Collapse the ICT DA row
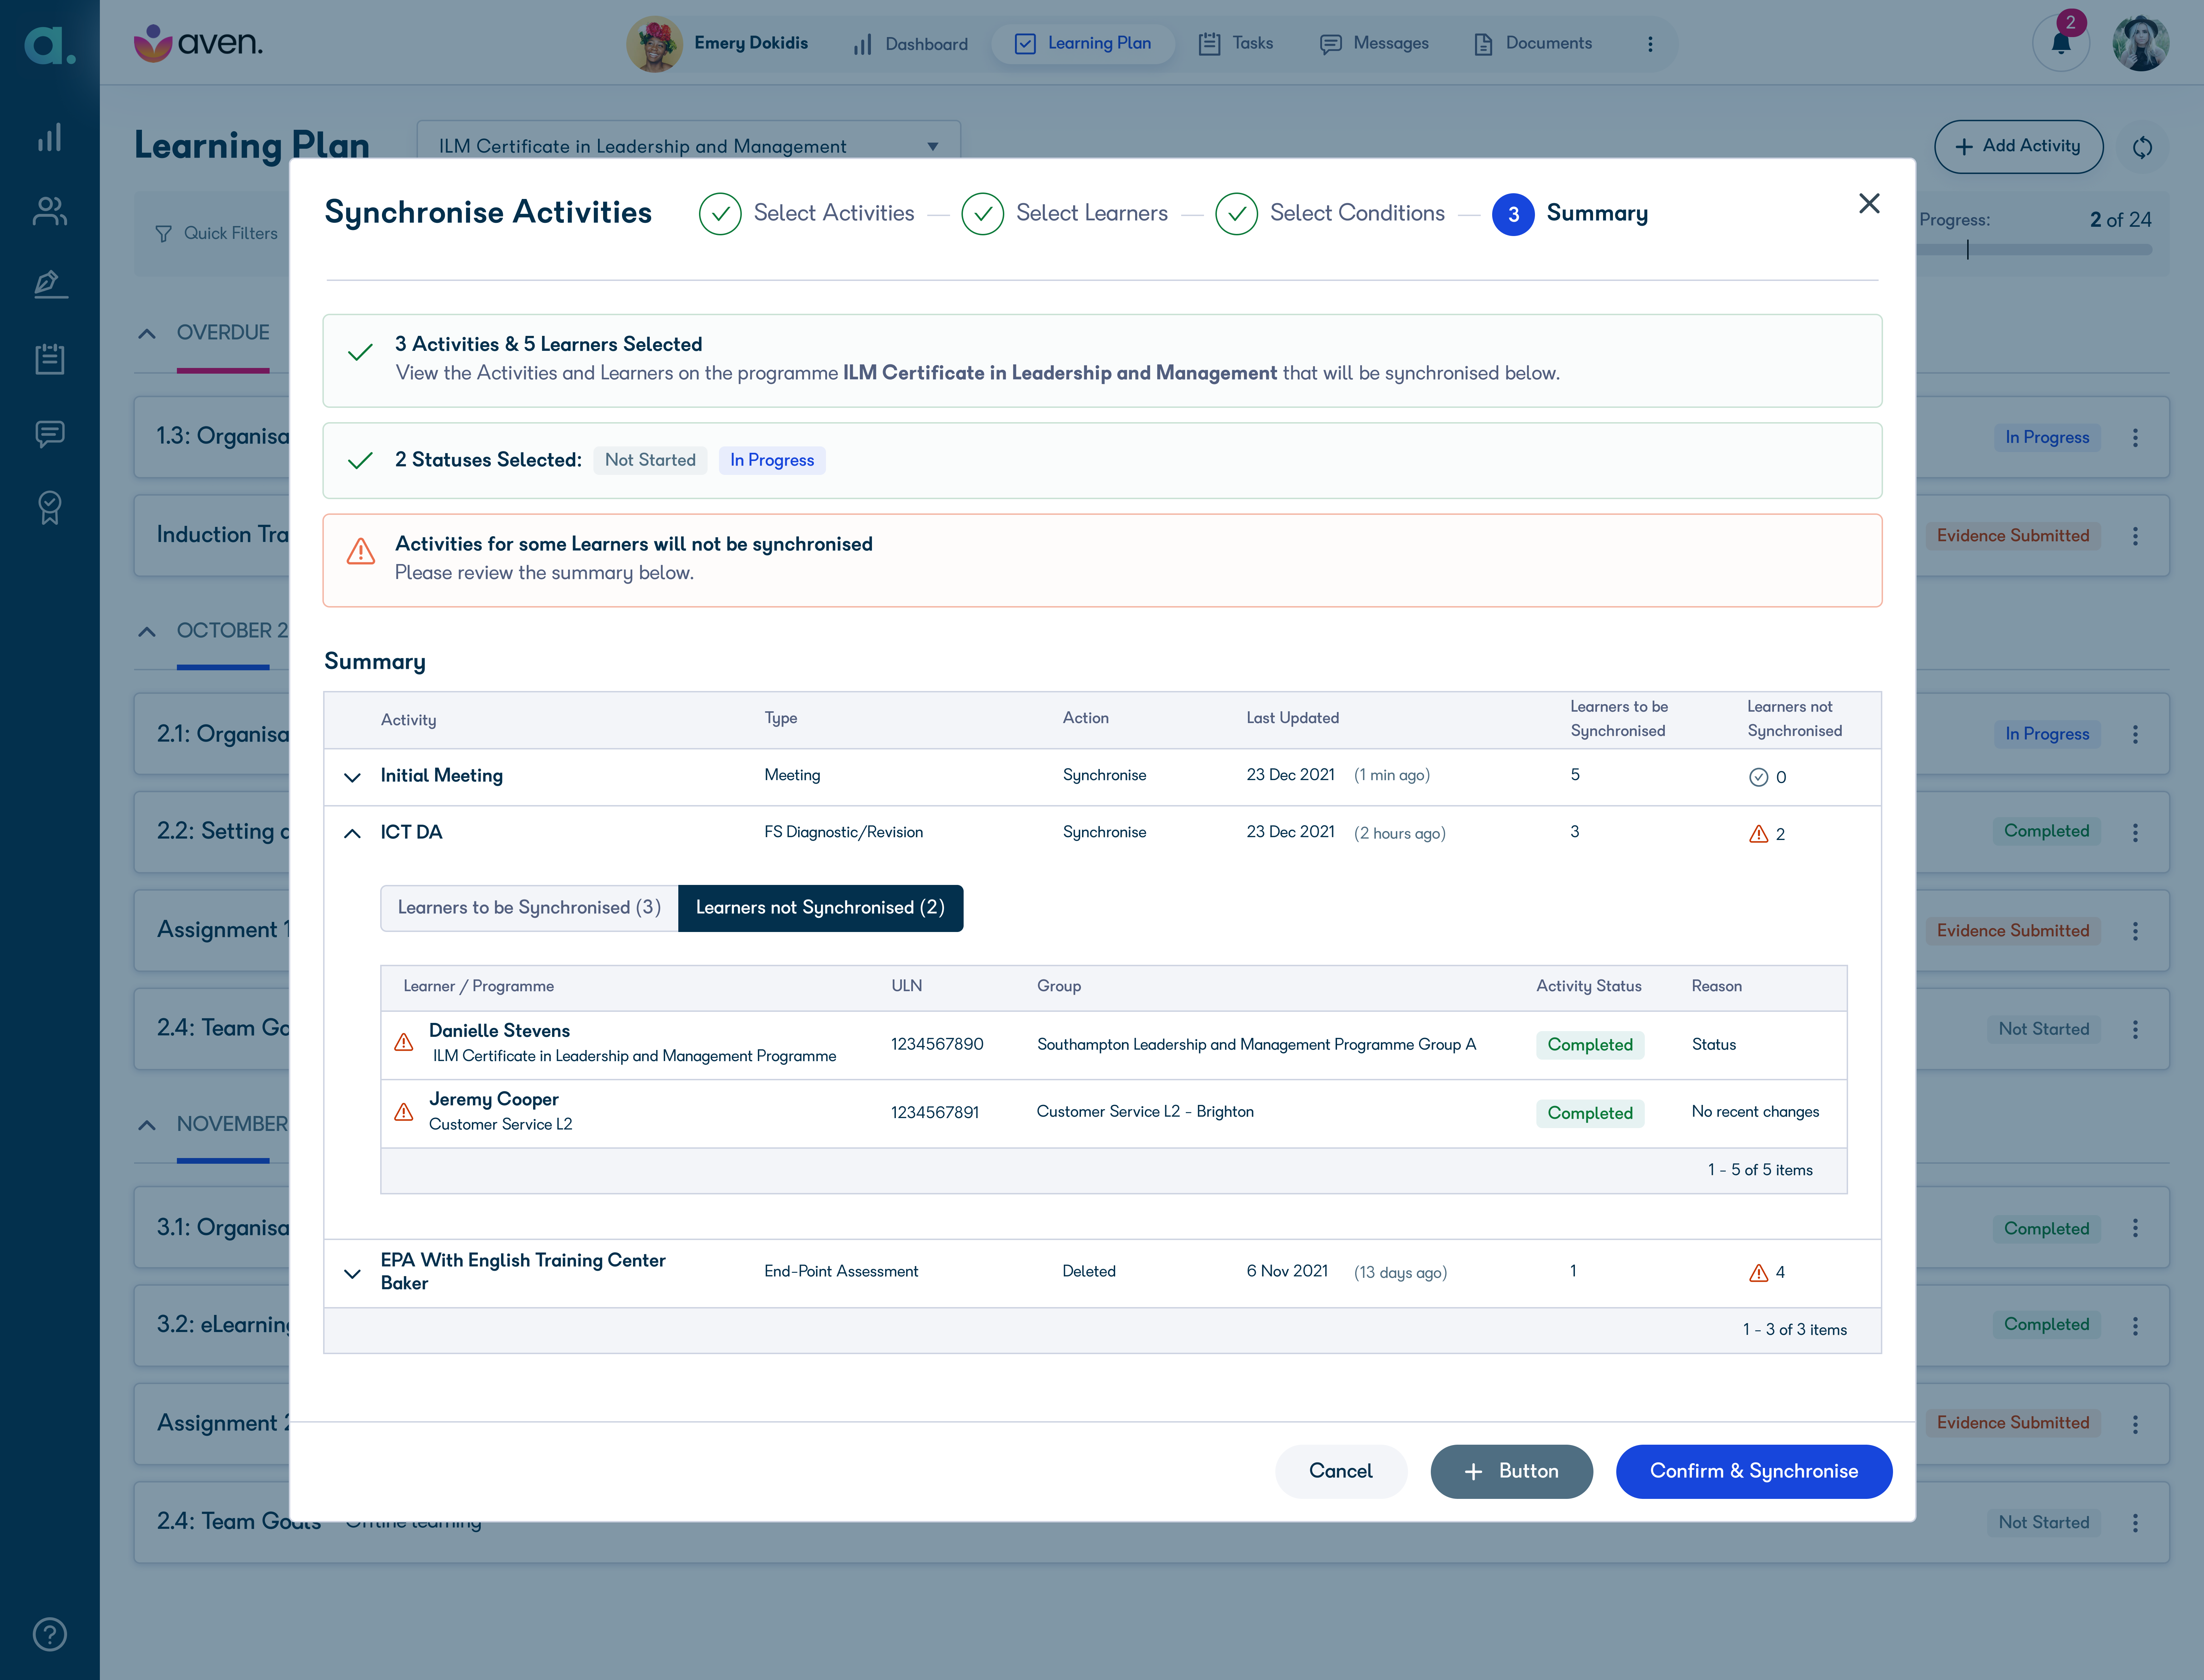 [x=352, y=833]
